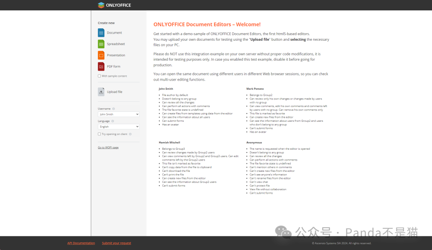432x250 pixels.
Task: Click the Mark Pottato user heading
Action: pos(255,89)
